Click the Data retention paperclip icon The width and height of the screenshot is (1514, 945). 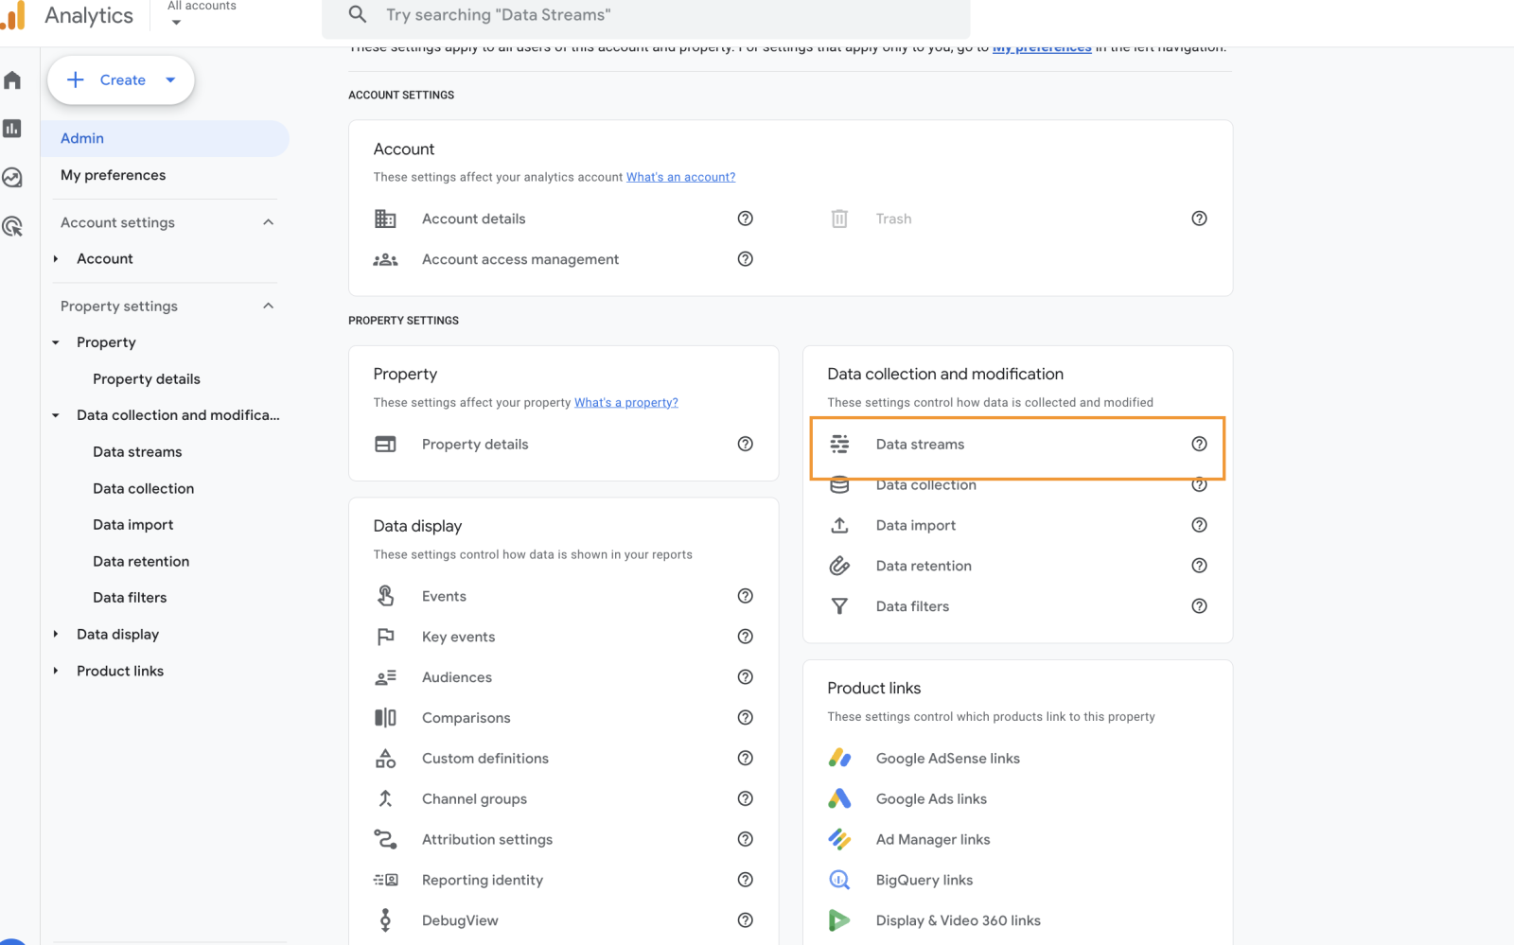click(x=839, y=566)
